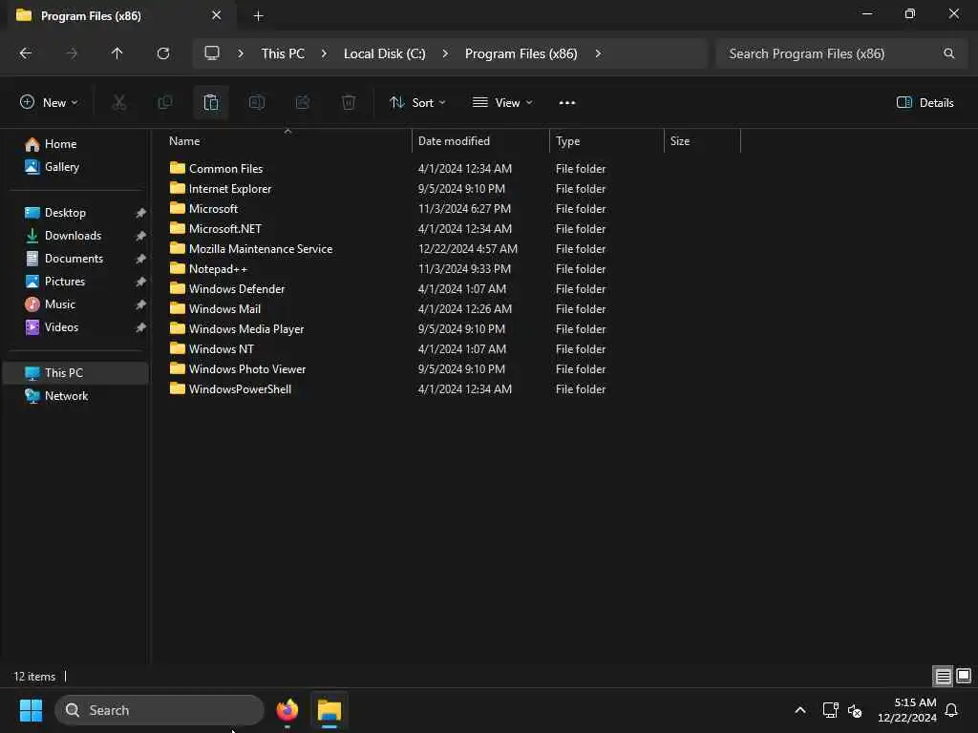978x733 pixels.
Task: Open the View dropdown menu
Action: (x=502, y=102)
